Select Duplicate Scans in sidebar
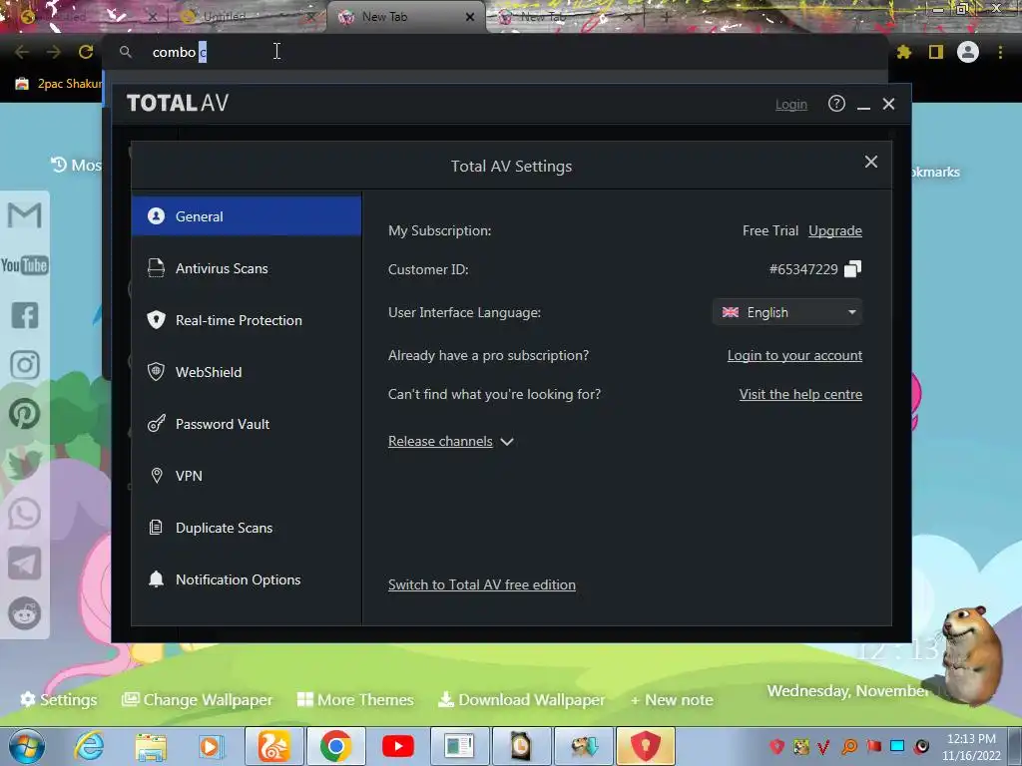This screenshot has width=1022, height=766. (247, 528)
